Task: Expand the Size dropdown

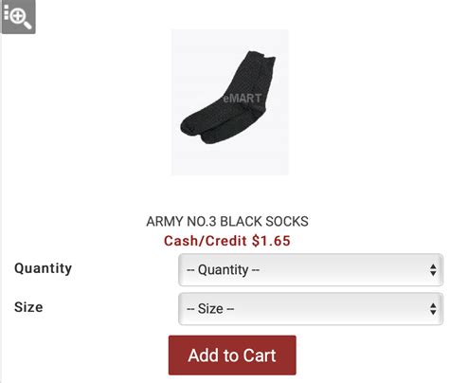Action: pyautogui.click(x=311, y=309)
